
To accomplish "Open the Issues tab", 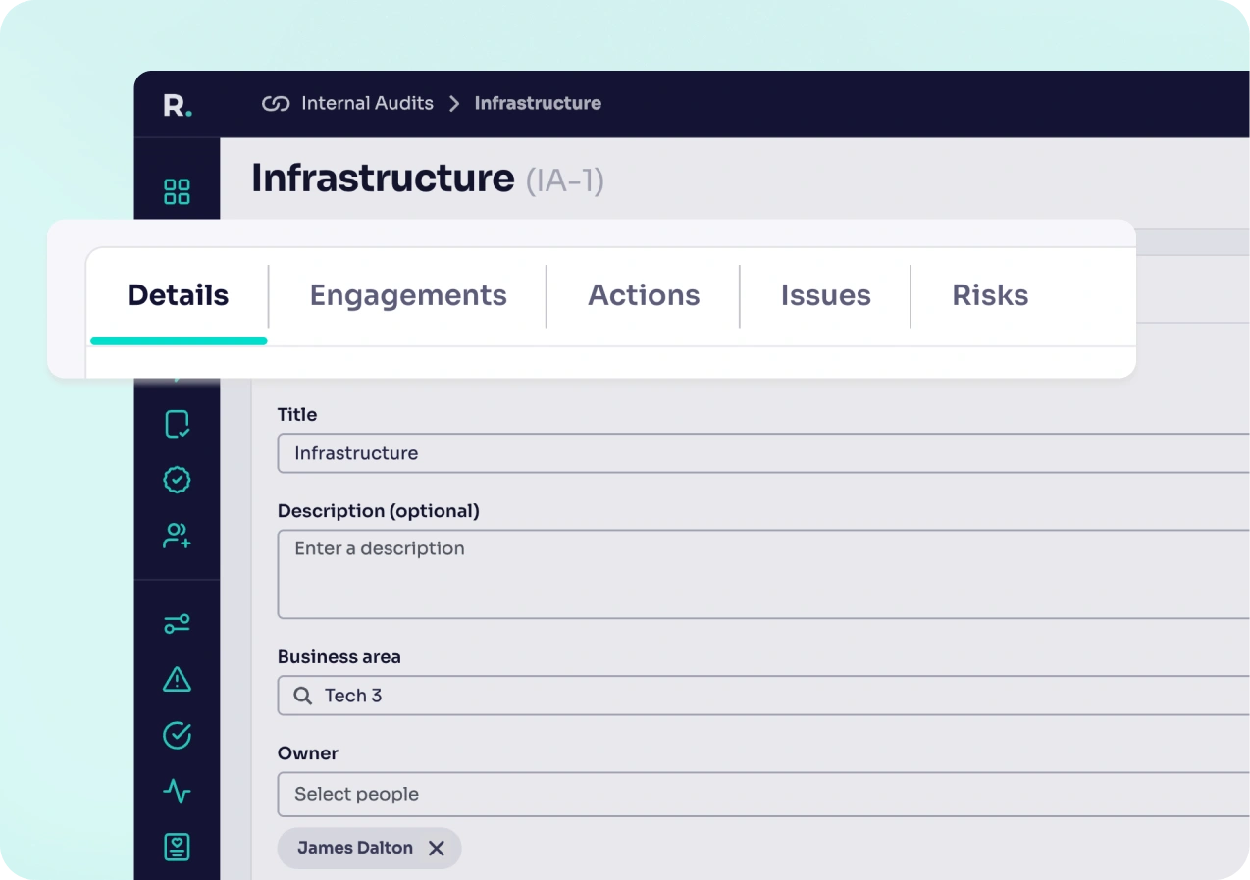I will point(825,295).
